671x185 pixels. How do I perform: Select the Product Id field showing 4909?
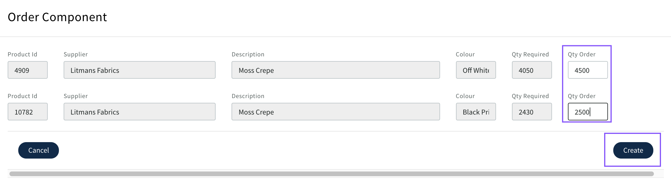(28, 70)
